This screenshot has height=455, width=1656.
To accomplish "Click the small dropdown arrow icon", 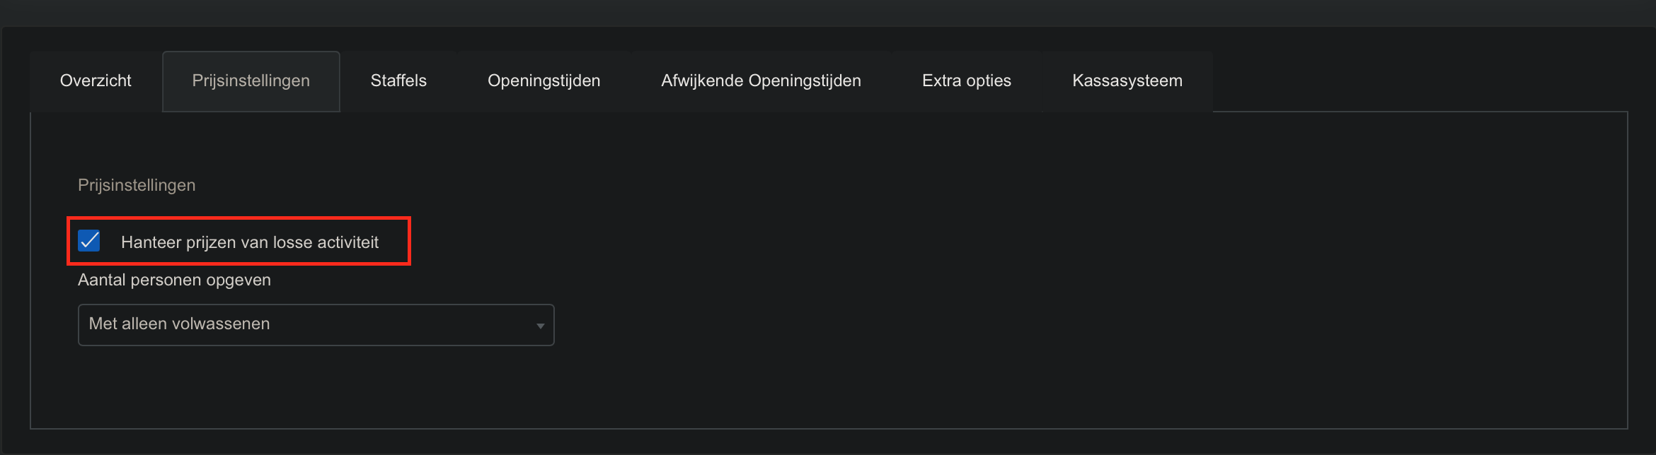I will tap(540, 326).
